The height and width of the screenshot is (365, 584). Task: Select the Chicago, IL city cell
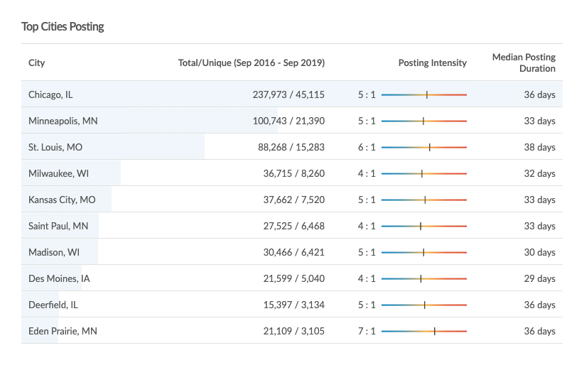pyautogui.click(x=50, y=94)
